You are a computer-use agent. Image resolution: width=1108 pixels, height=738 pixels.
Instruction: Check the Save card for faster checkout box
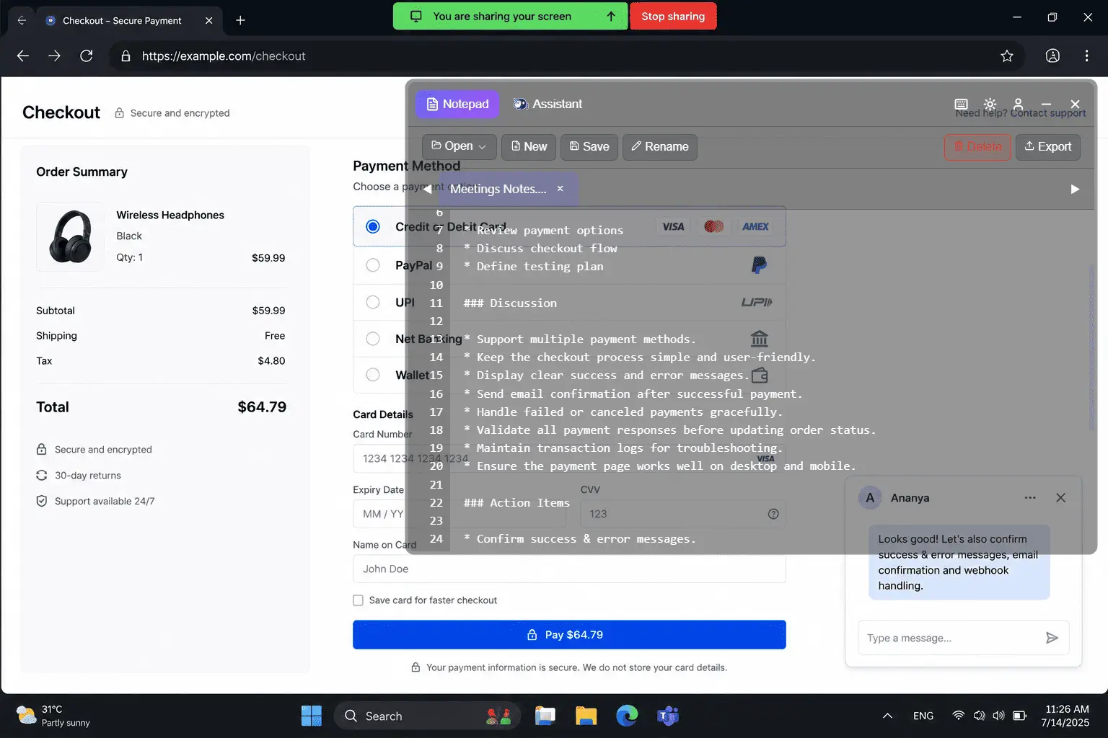(358, 600)
